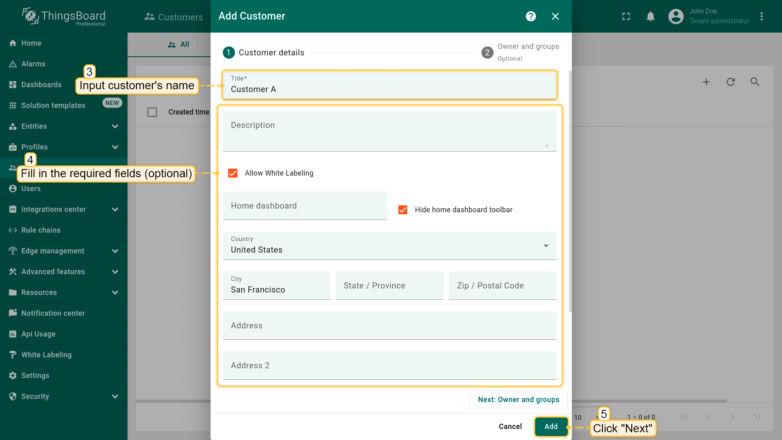
Task: Click the plus icon to add customer
Action: click(706, 82)
